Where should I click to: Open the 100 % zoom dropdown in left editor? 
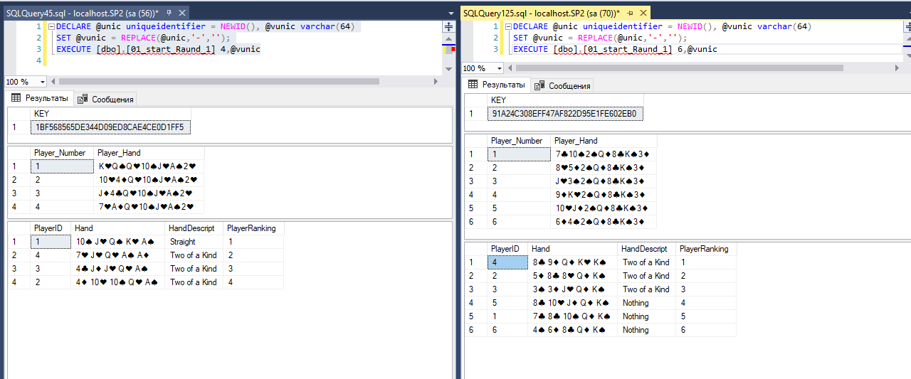[x=42, y=82]
